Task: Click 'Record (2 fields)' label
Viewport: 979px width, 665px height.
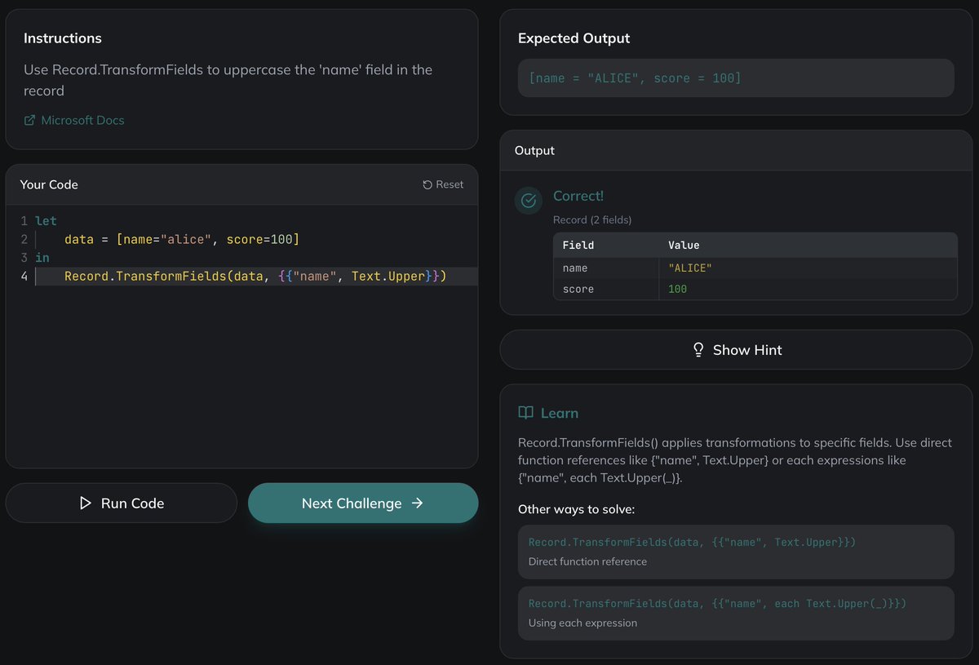Action: click(592, 219)
